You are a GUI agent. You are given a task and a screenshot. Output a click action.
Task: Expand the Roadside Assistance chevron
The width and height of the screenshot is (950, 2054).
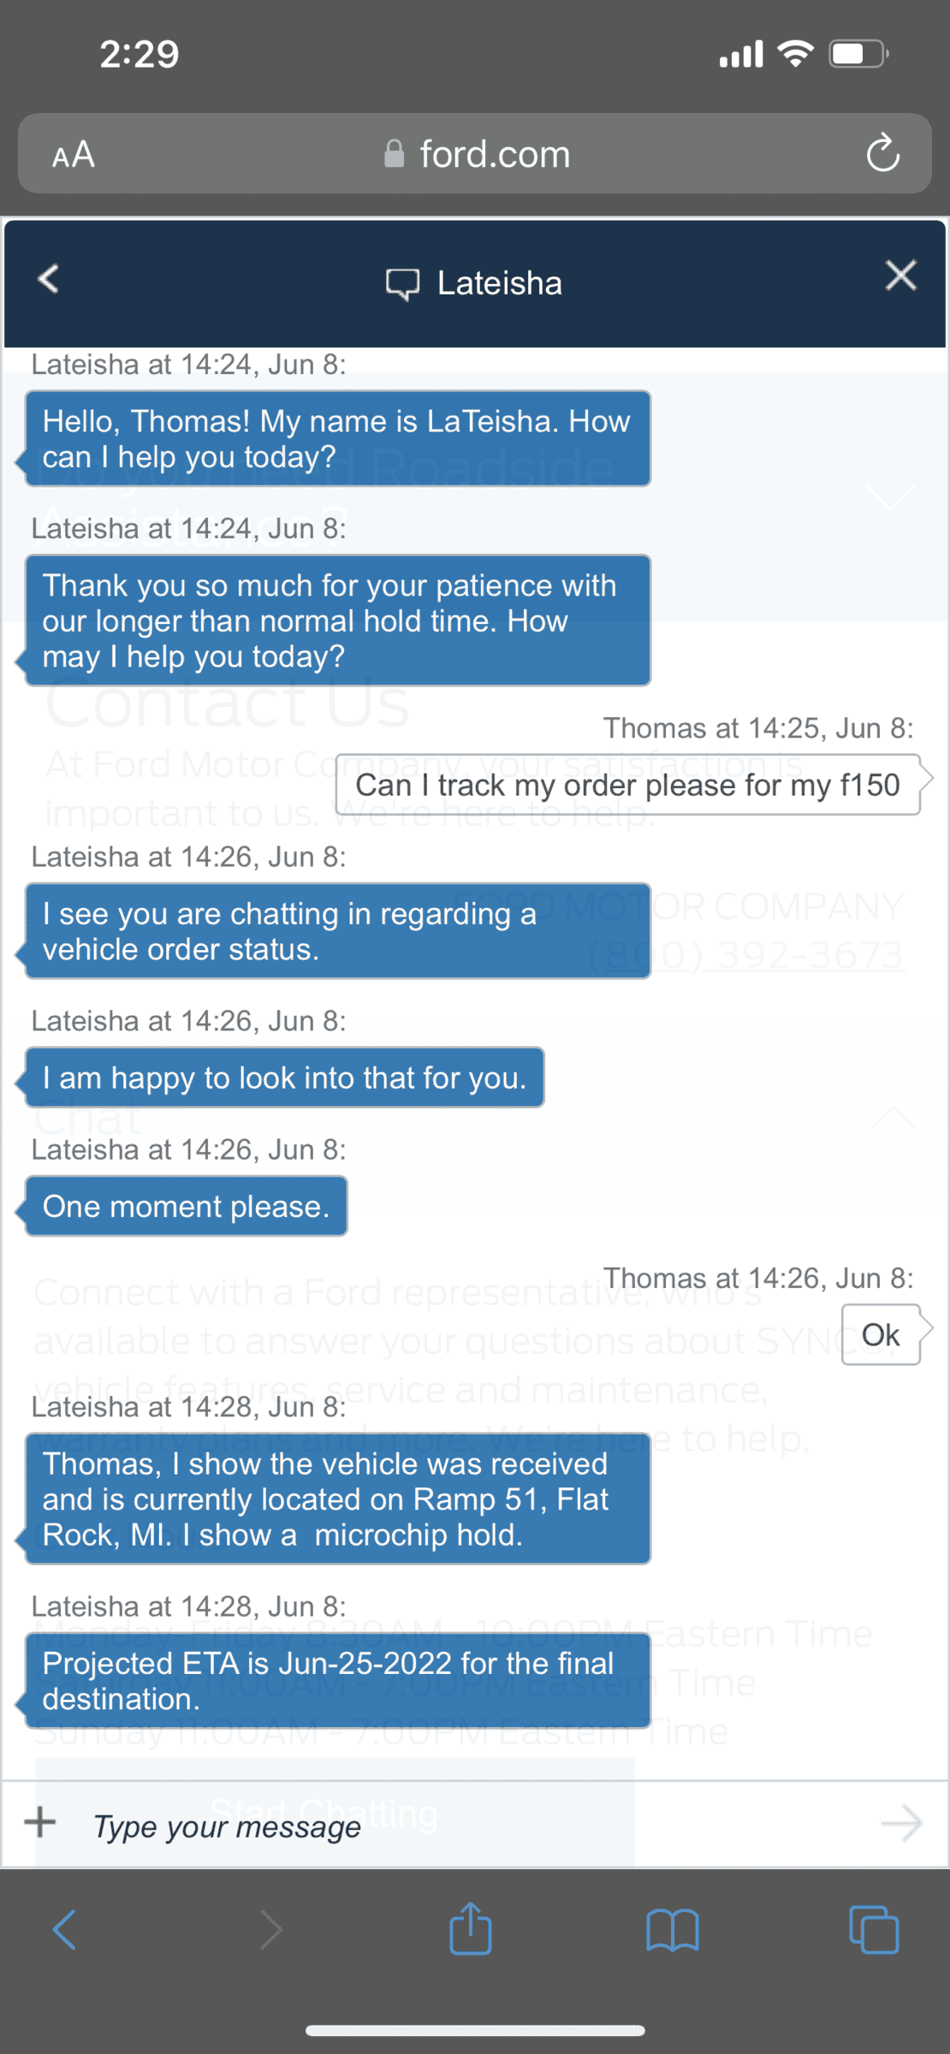point(890,496)
